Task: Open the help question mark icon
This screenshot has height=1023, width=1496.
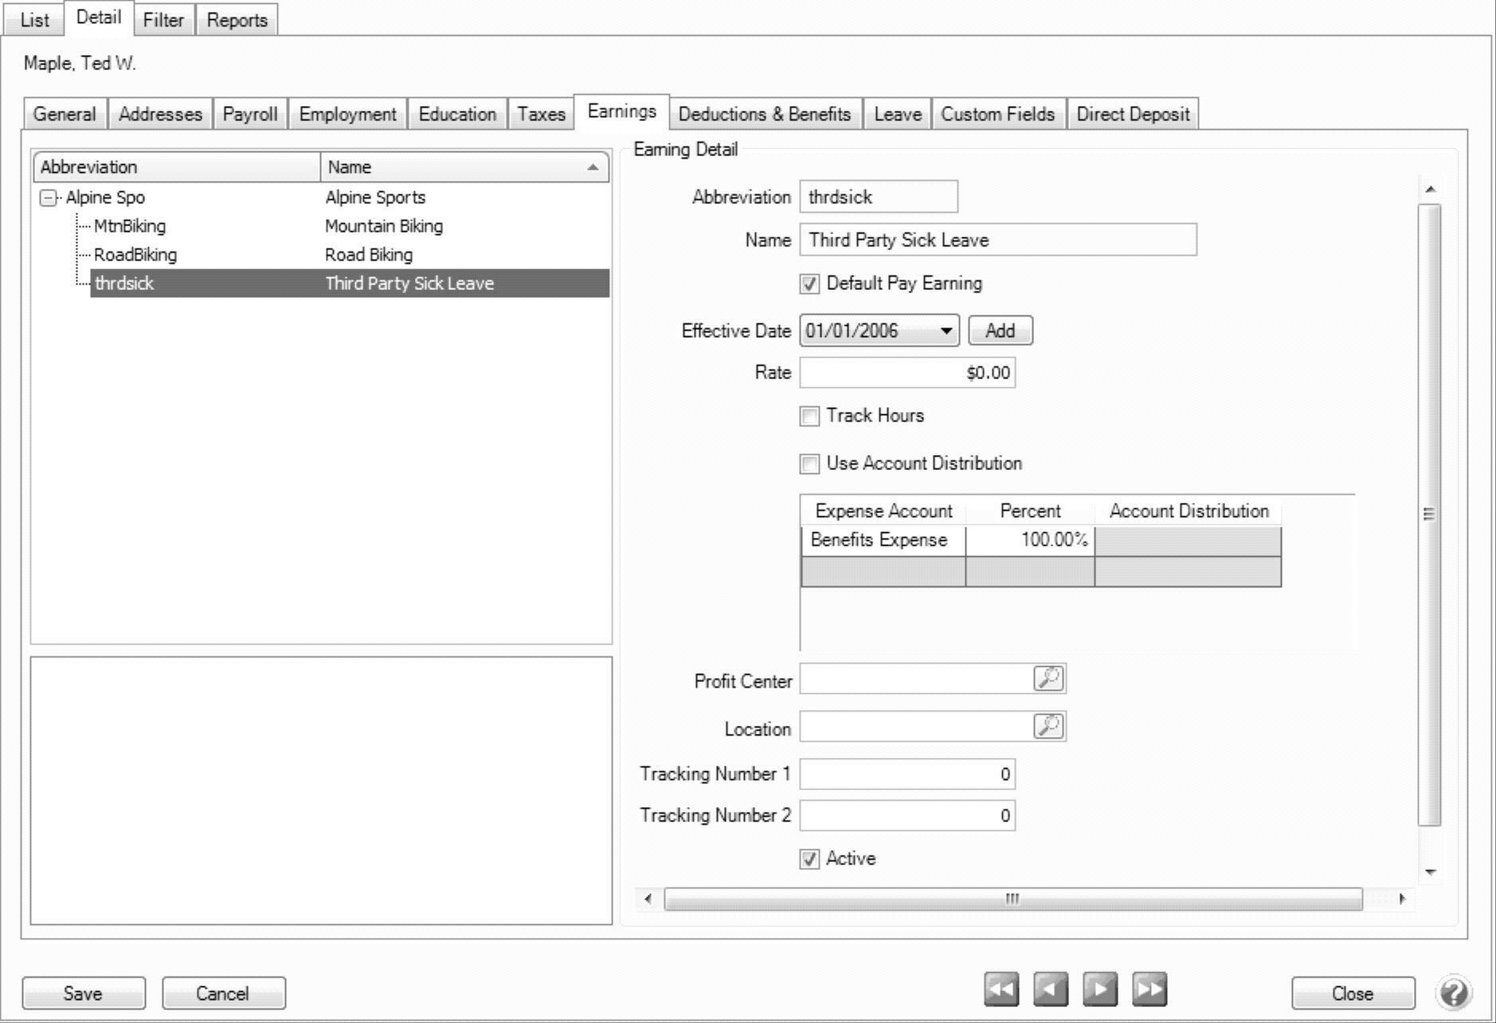Action: (x=1454, y=993)
